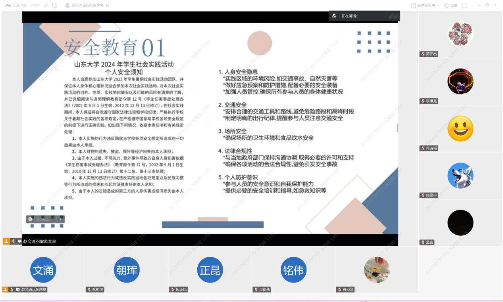The image size is (503, 302).
Task: Select 李秉宪's participant avatar tile
Action: coord(460,82)
